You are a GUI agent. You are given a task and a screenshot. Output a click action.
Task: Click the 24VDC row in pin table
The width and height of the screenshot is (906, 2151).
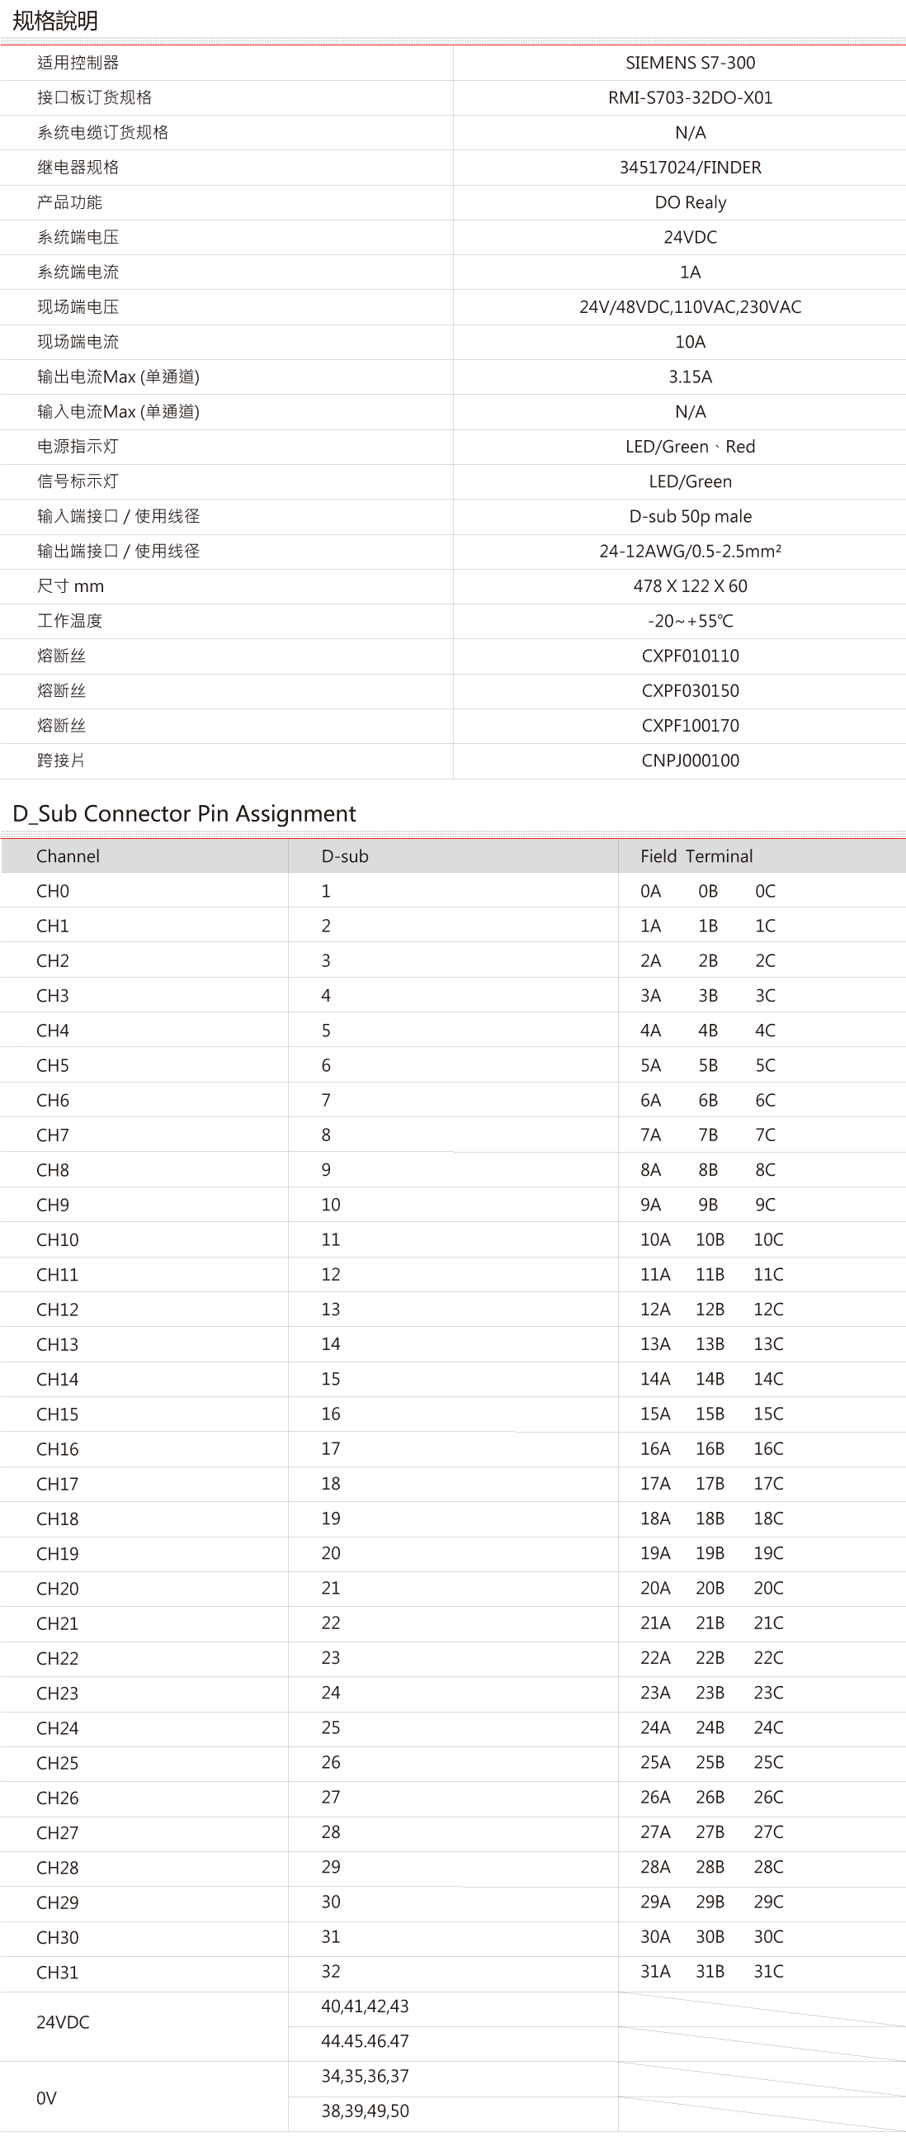[x=63, y=2022]
